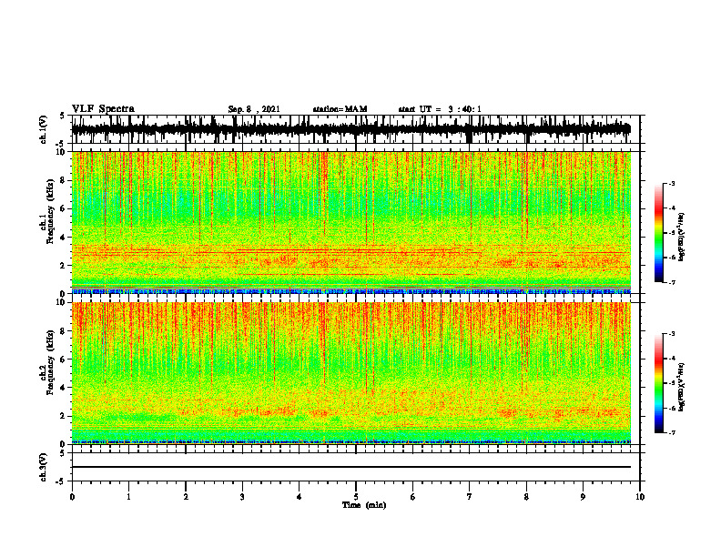The height and width of the screenshot is (557, 721).
Task: Click time axis tick label "7"
Action: pyautogui.click(x=470, y=497)
